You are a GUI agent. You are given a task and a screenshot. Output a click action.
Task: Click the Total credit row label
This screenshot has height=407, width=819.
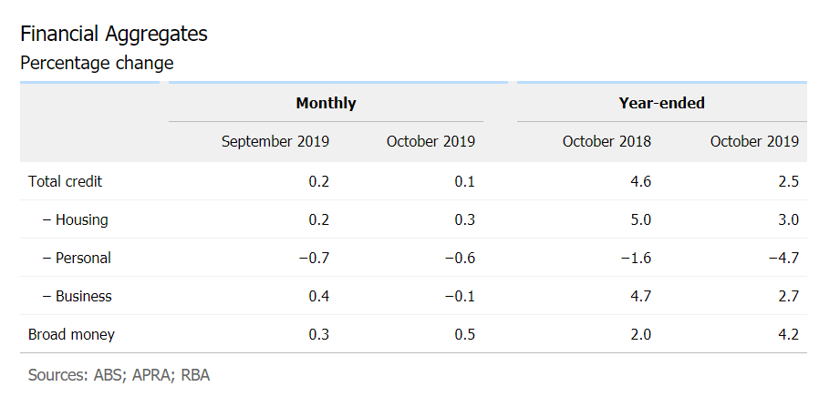pyautogui.click(x=66, y=181)
